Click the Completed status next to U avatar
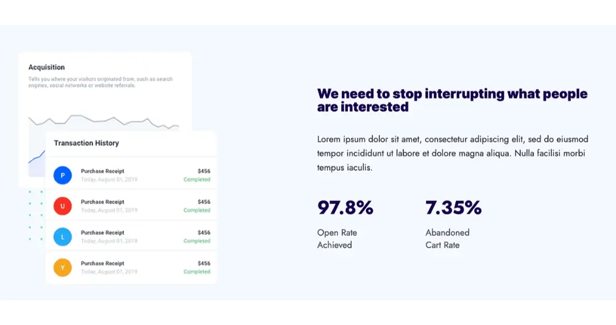Viewport: 616px width, 325px height. [x=197, y=210]
